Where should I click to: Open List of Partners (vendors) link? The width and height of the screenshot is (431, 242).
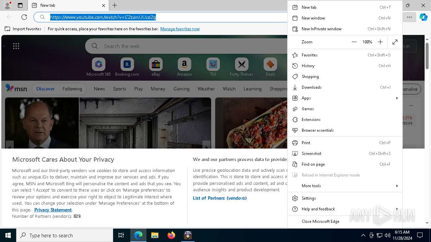220,198
